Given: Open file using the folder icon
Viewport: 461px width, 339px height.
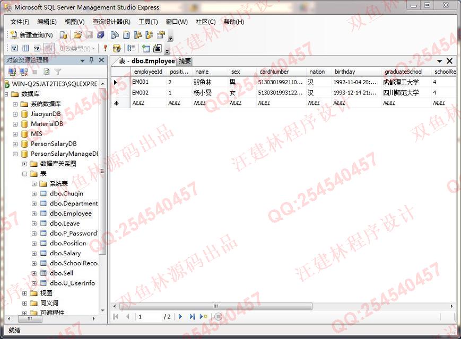Looking at the screenshot, I should pos(77,35).
